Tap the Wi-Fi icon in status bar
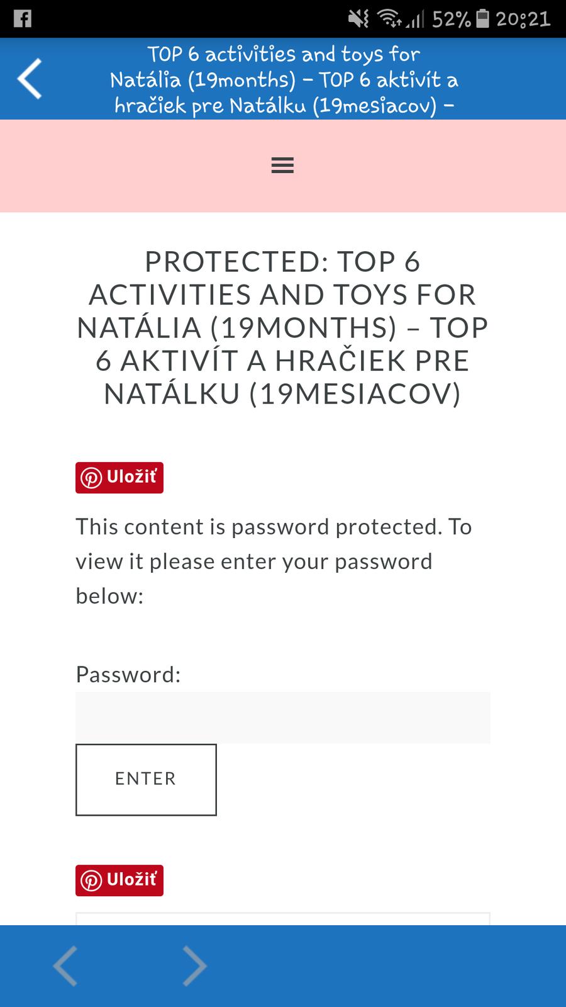Screen dimensions: 566x1007 (x=389, y=19)
